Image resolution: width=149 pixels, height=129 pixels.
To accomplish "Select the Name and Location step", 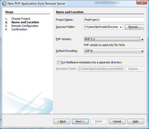I will [x=25, y=22].
